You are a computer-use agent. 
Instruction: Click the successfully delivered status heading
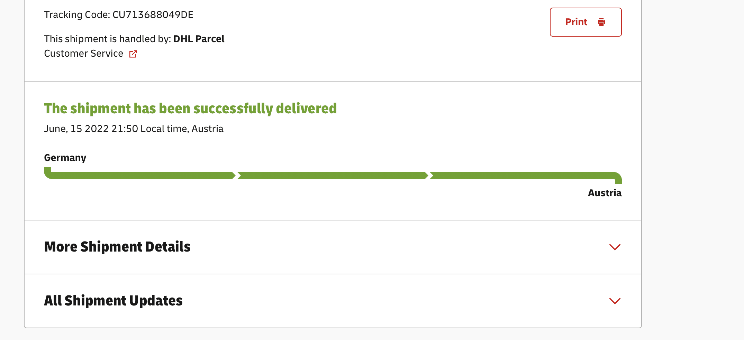pyautogui.click(x=190, y=108)
